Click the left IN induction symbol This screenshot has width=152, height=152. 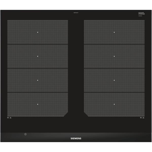(x=10, y=118)
